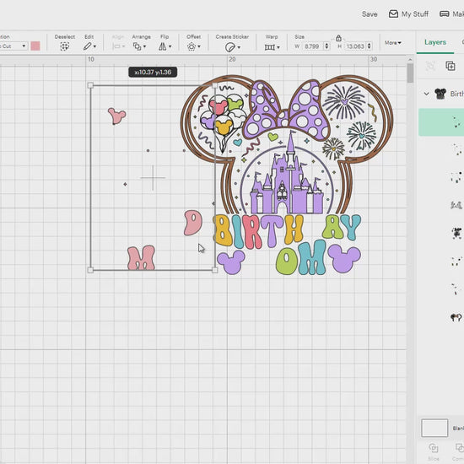Open the Arrange dropdown arrow
This screenshot has height=464, width=464.
[x=145, y=46]
